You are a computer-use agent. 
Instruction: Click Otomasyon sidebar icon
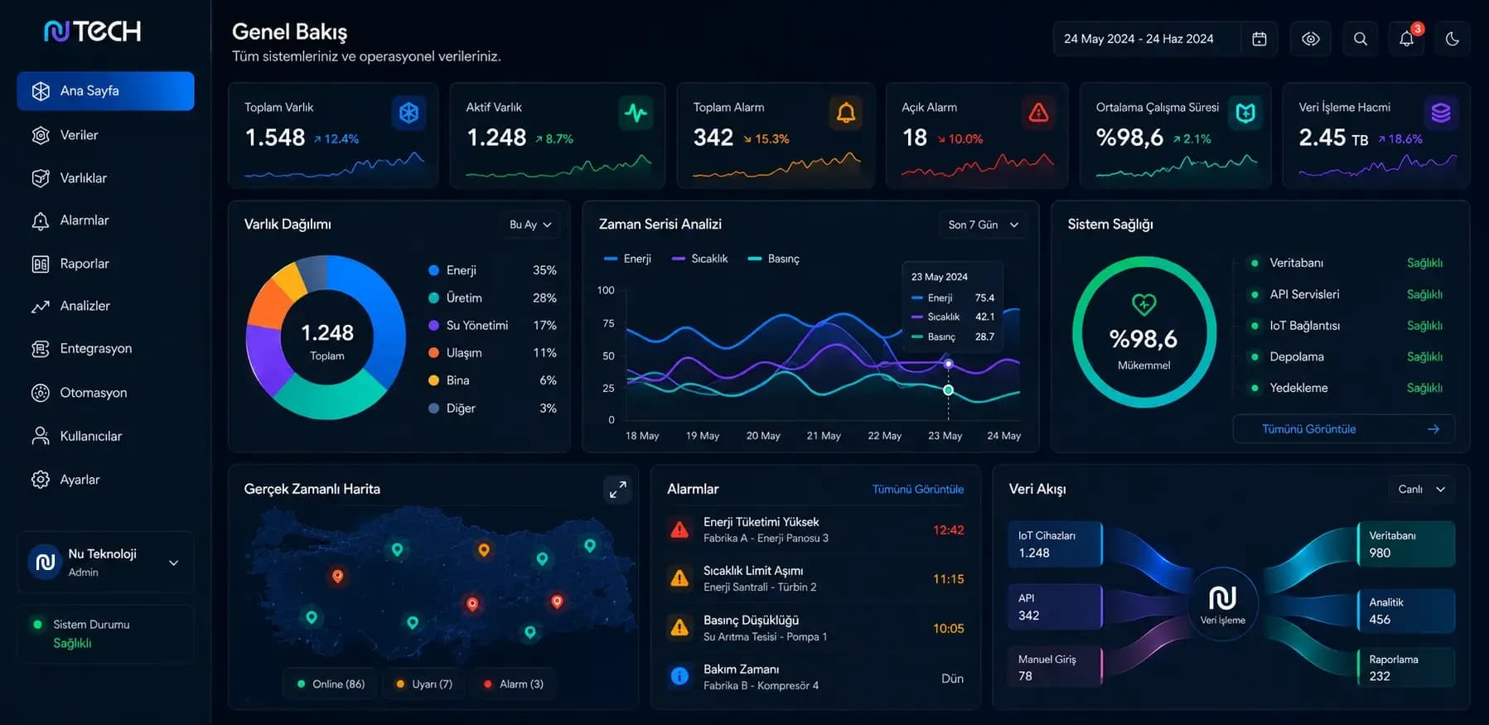[x=40, y=393]
